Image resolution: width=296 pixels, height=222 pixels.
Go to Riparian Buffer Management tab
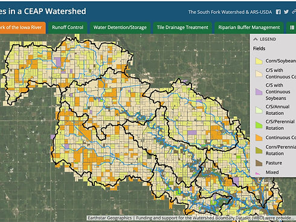(249, 27)
